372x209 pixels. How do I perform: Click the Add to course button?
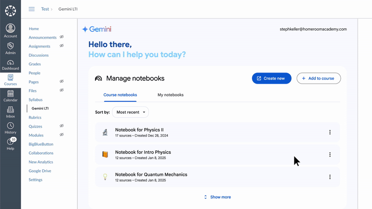click(x=319, y=78)
